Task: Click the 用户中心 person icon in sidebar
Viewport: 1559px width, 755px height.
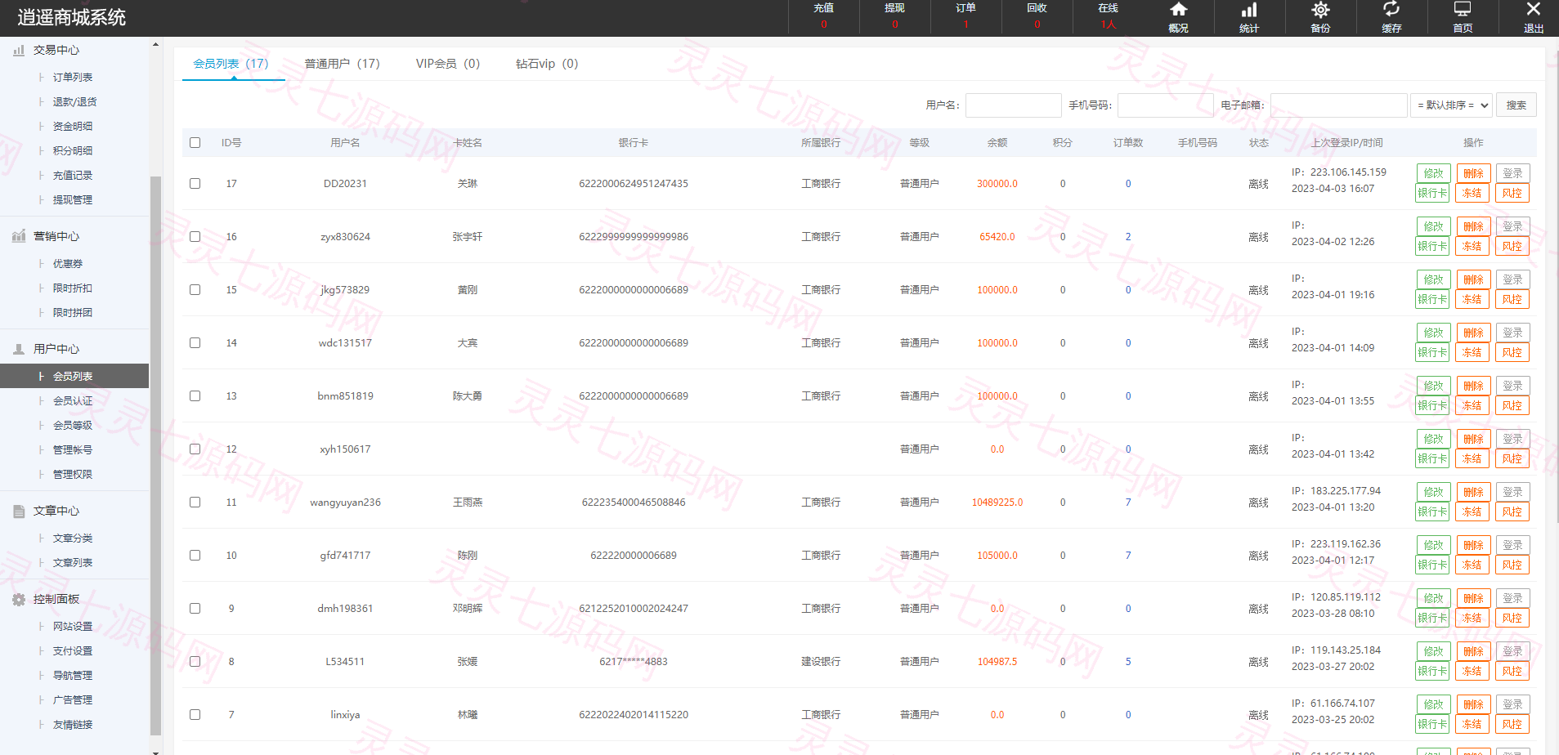Action: coord(19,349)
